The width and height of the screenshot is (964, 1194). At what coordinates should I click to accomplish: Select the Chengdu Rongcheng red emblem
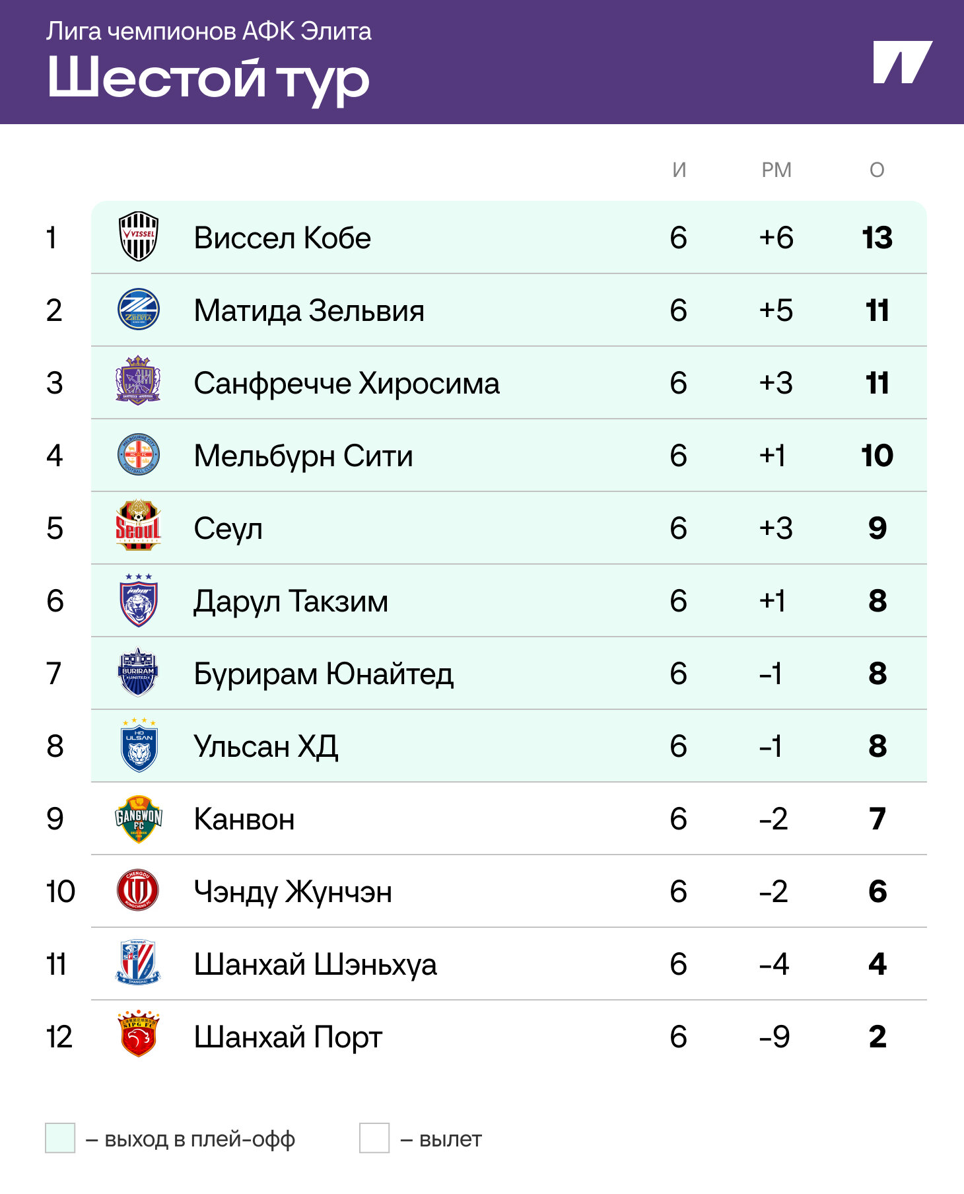coord(139,890)
